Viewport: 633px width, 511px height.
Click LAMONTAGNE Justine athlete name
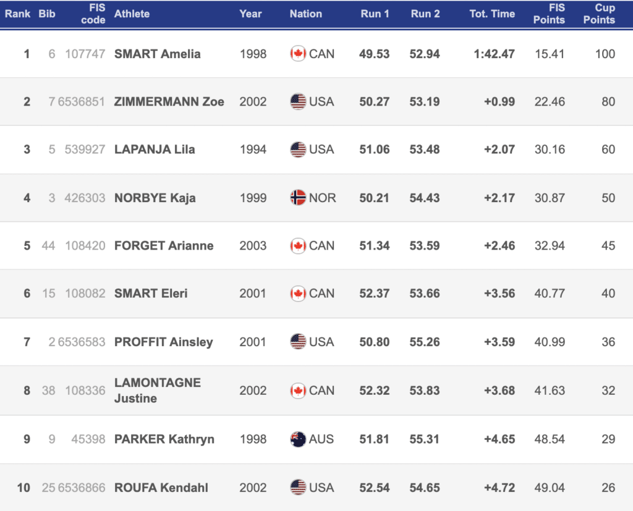(158, 390)
